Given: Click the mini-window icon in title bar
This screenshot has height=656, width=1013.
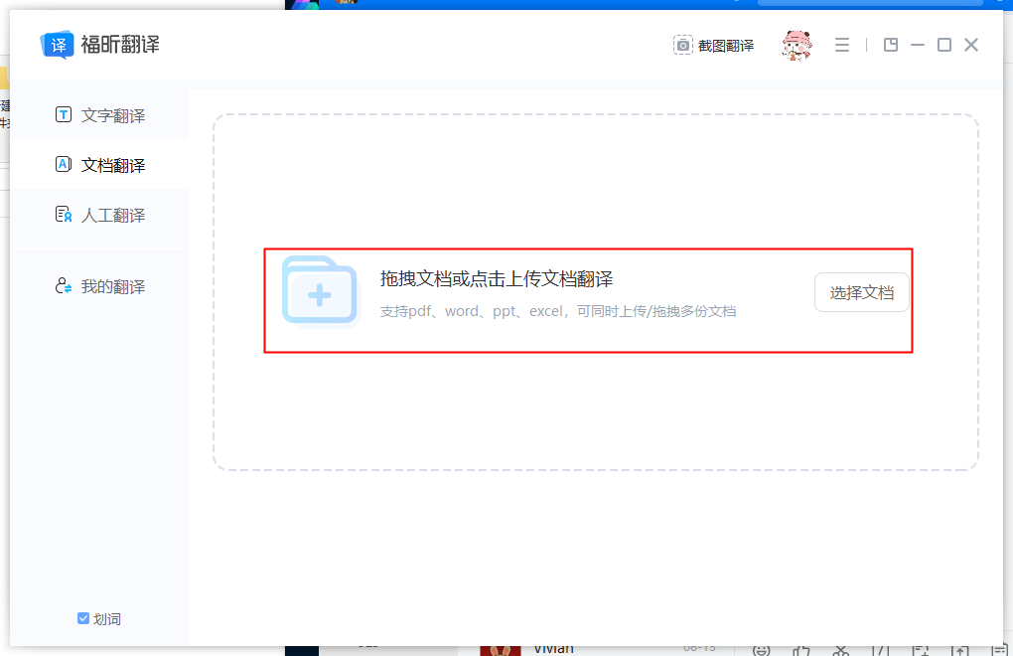Looking at the screenshot, I should (890, 44).
